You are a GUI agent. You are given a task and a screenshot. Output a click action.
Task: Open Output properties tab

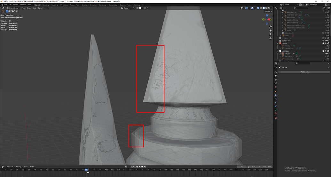(276, 76)
